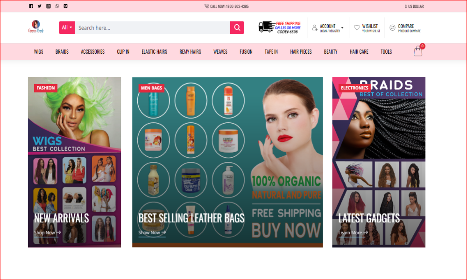
Task: Open the shopping bag cart
Action: click(418, 51)
